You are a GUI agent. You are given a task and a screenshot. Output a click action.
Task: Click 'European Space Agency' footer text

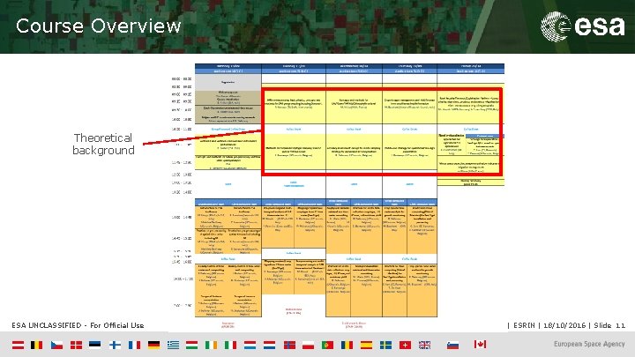click(x=589, y=344)
